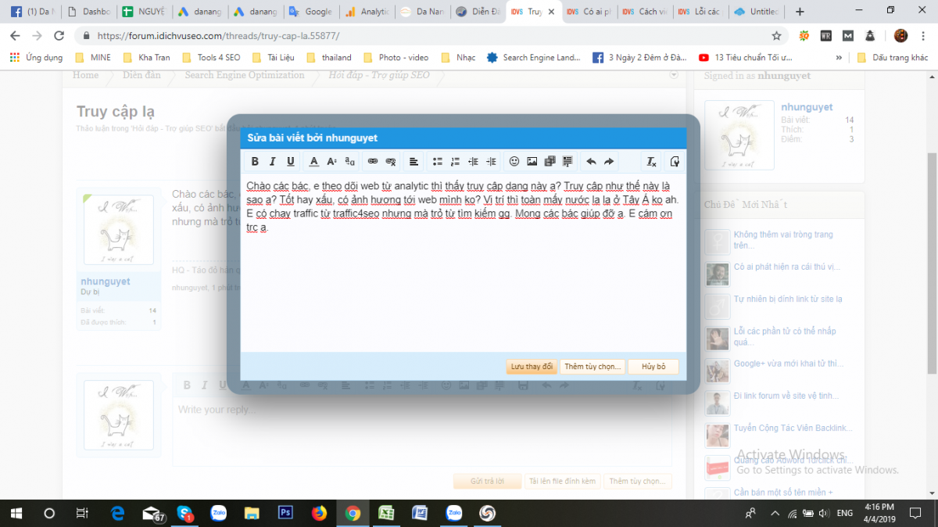Open the text color picker in the editor toolbar
Screen dimensions: 938x527
[314, 162]
